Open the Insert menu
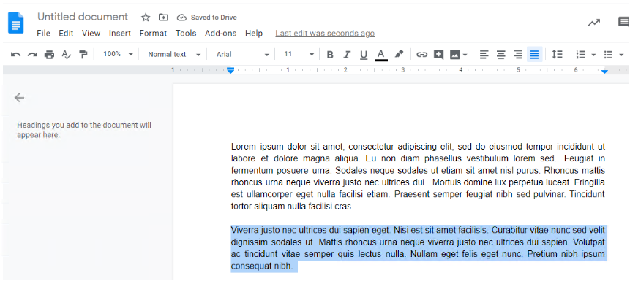The image size is (630, 281). (x=120, y=34)
